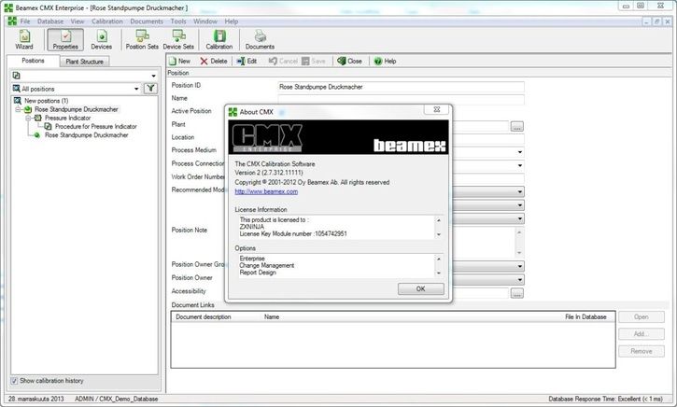Open Position Sets

click(x=142, y=40)
